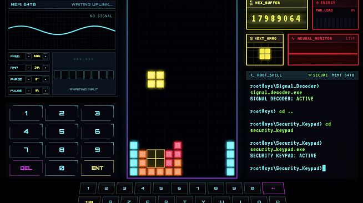Click the first empty code slot box

[57, 75]
